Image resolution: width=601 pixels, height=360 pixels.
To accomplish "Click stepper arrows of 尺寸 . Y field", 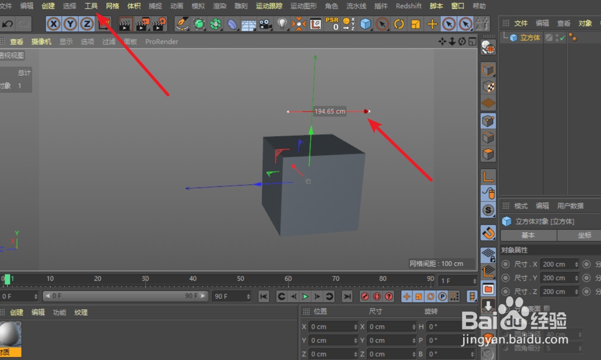I will point(576,278).
